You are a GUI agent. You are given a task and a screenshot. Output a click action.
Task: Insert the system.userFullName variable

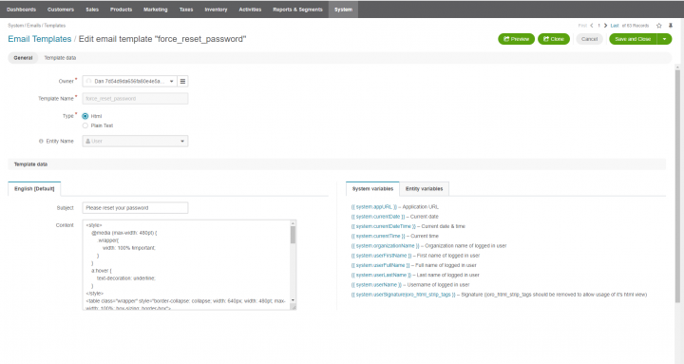pos(380,265)
